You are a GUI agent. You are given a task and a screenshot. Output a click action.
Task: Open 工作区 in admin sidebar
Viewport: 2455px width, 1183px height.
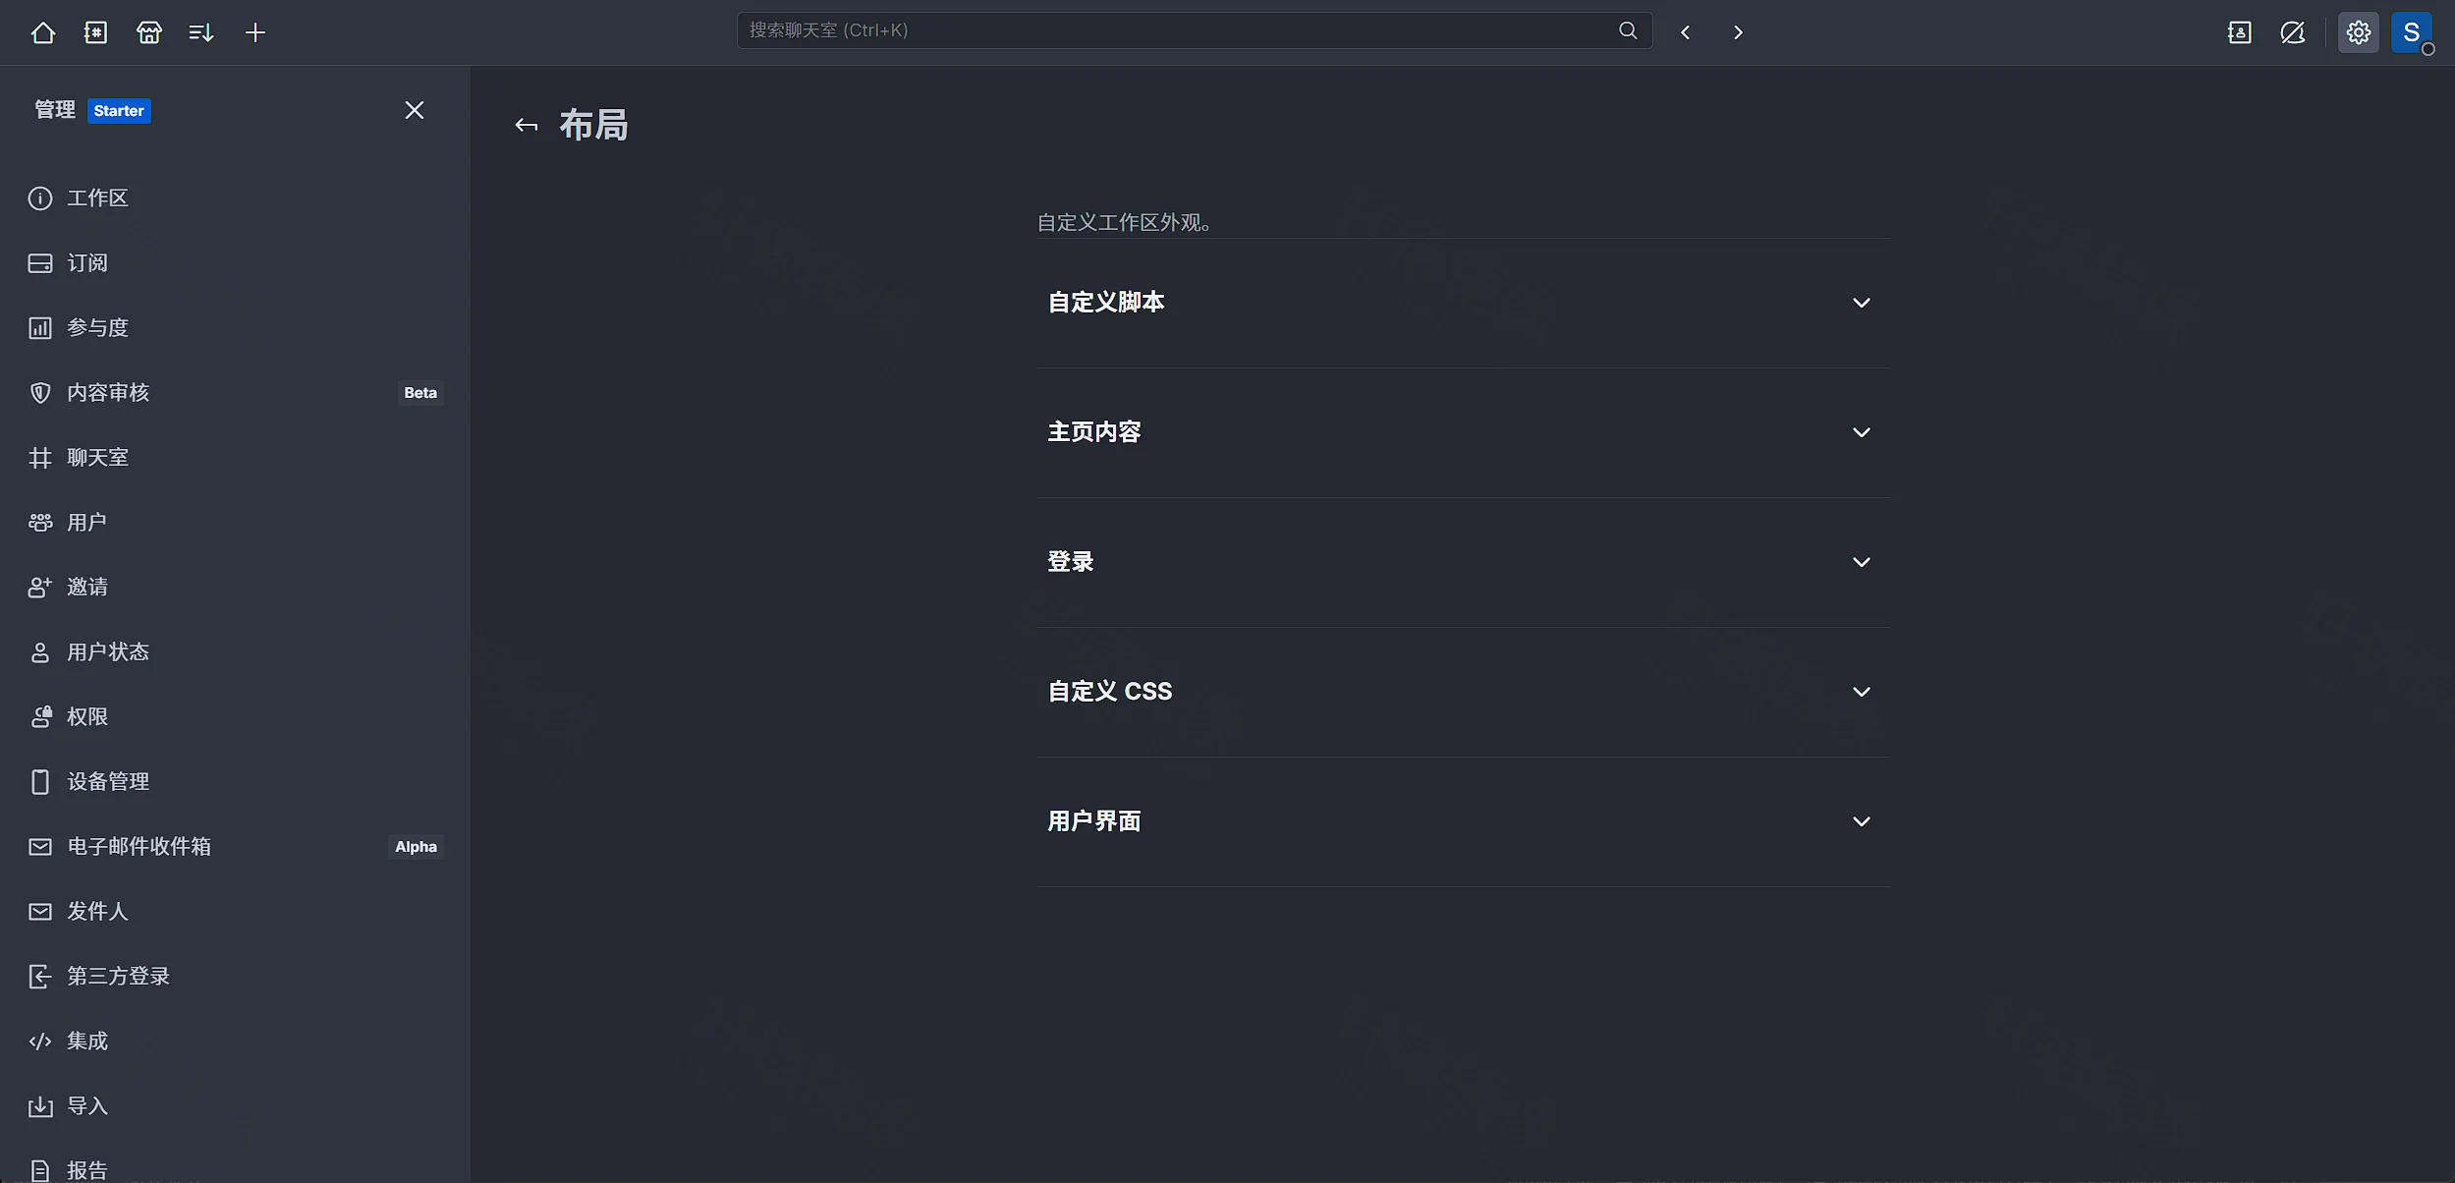point(235,198)
